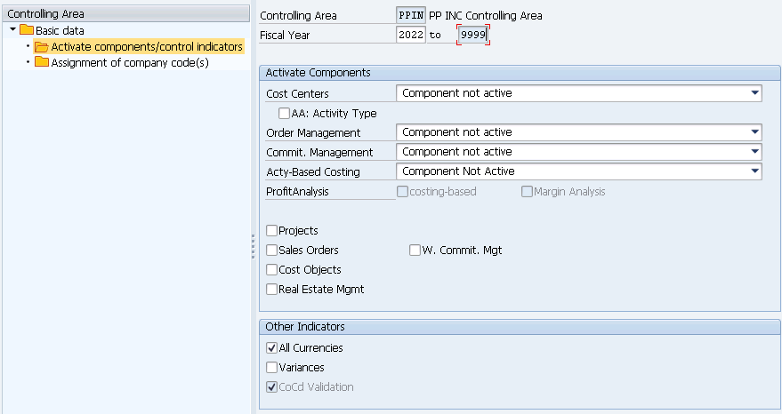Tick the costing-based ProfitAnalysis checkbox

(x=402, y=191)
